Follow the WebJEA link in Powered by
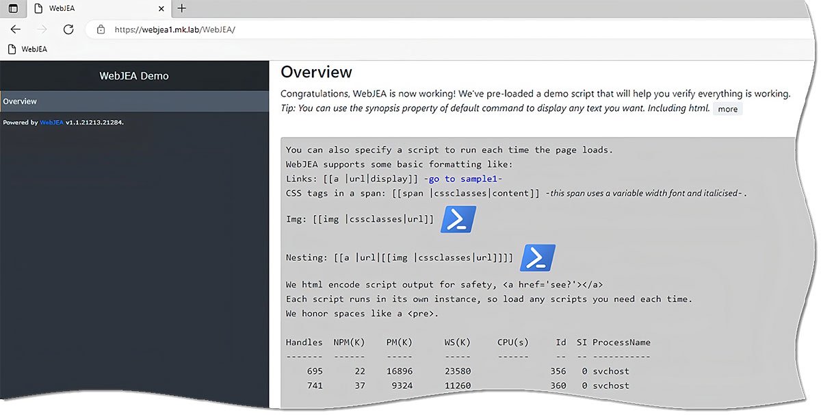The width and height of the screenshot is (821, 415). point(51,123)
